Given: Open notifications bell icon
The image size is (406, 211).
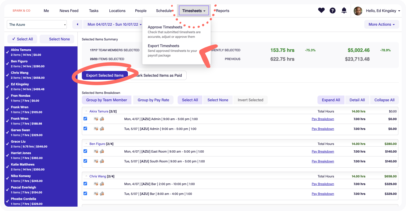Looking at the screenshot, I should pos(344,11).
